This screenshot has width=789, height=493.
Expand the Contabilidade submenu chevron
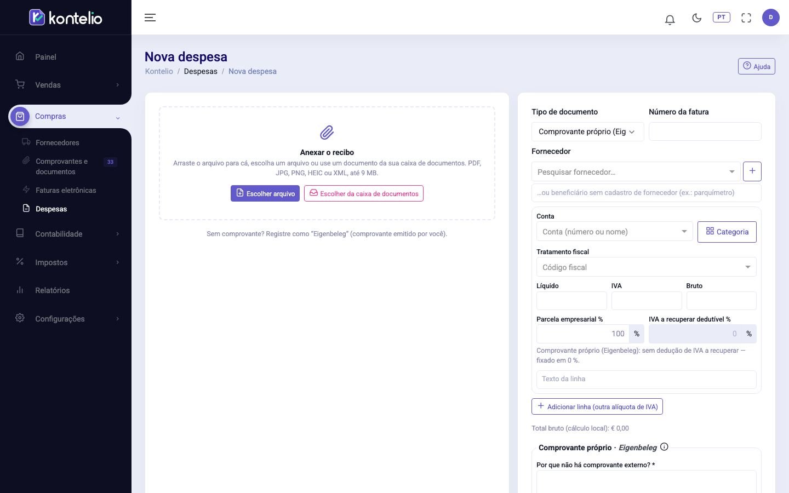(x=117, y=234)
